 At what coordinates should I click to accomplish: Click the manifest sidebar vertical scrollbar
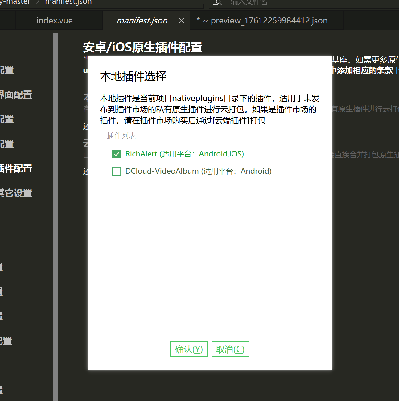pyautogui.click(x=55, y=216)
